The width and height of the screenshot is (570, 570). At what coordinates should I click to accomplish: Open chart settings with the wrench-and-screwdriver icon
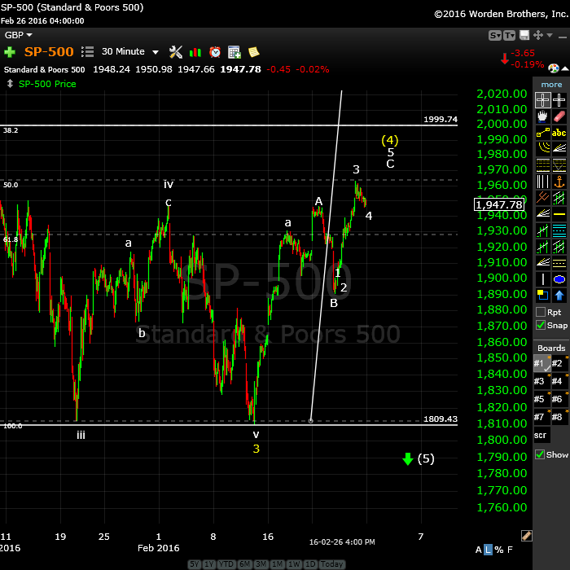point(176,52)
